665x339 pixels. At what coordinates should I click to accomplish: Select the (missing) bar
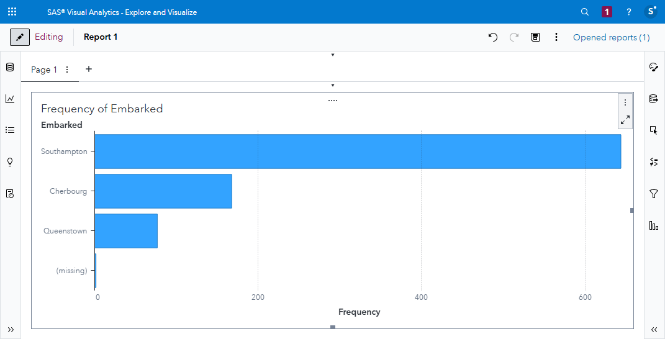96,271
